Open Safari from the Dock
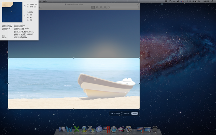216x135 pixels. (114, 129)
